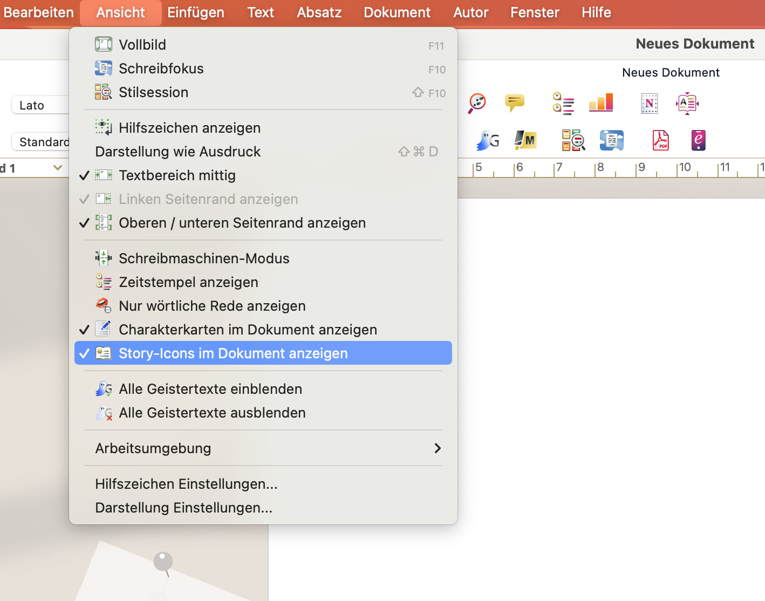Choose Darstellung wie Ausdruck

click(x=263, y=152)
